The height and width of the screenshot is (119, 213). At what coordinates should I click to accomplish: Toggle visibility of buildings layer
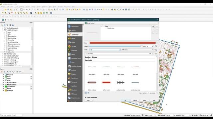coord(3,91)
